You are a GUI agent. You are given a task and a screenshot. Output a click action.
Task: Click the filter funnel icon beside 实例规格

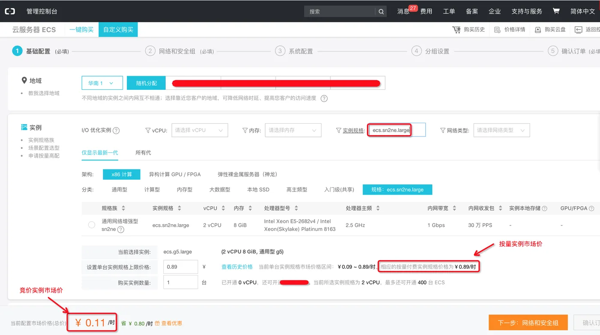[339, 130]
